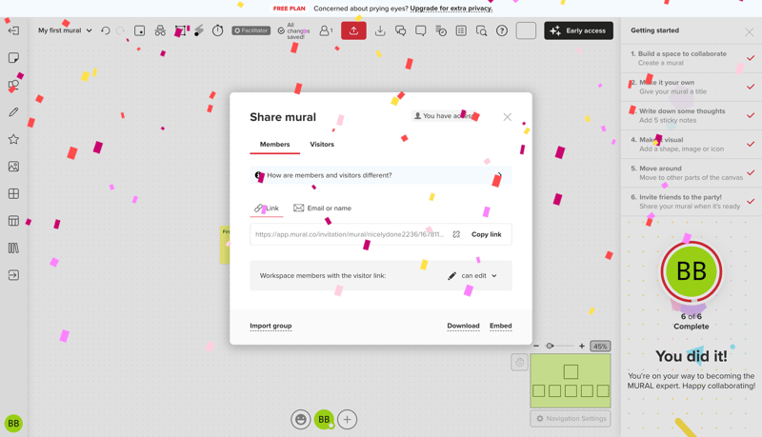Open the frameworks grid tool
Image resolution: width=762 pixels, height=437 pixels.
tap(13, 193)
